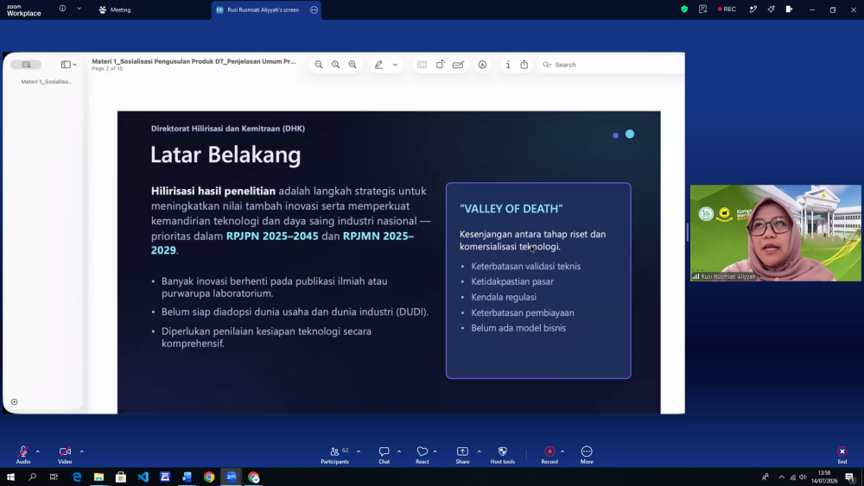Viewport: 864px width, 486px height.
Task: Open the Windows Start menu
Action: tap(10, 477)
